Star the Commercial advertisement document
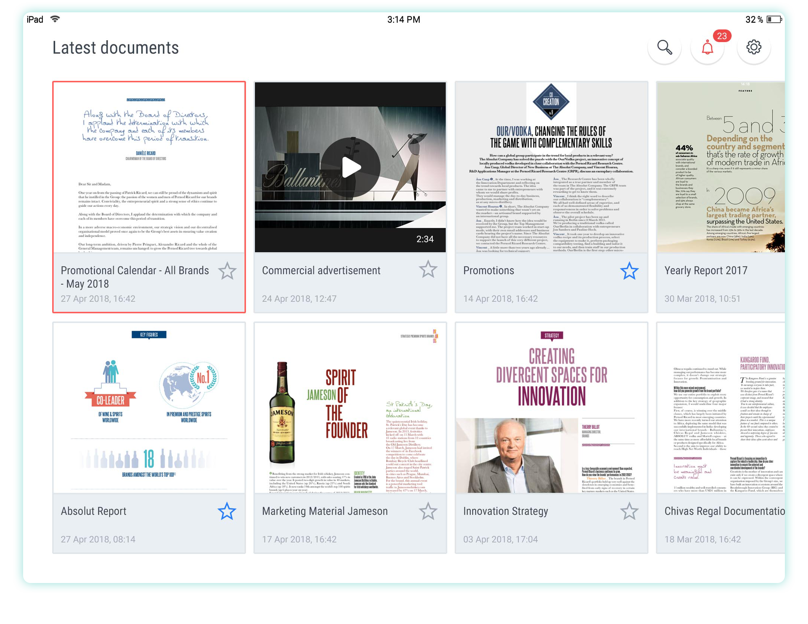 click(428, 269)
